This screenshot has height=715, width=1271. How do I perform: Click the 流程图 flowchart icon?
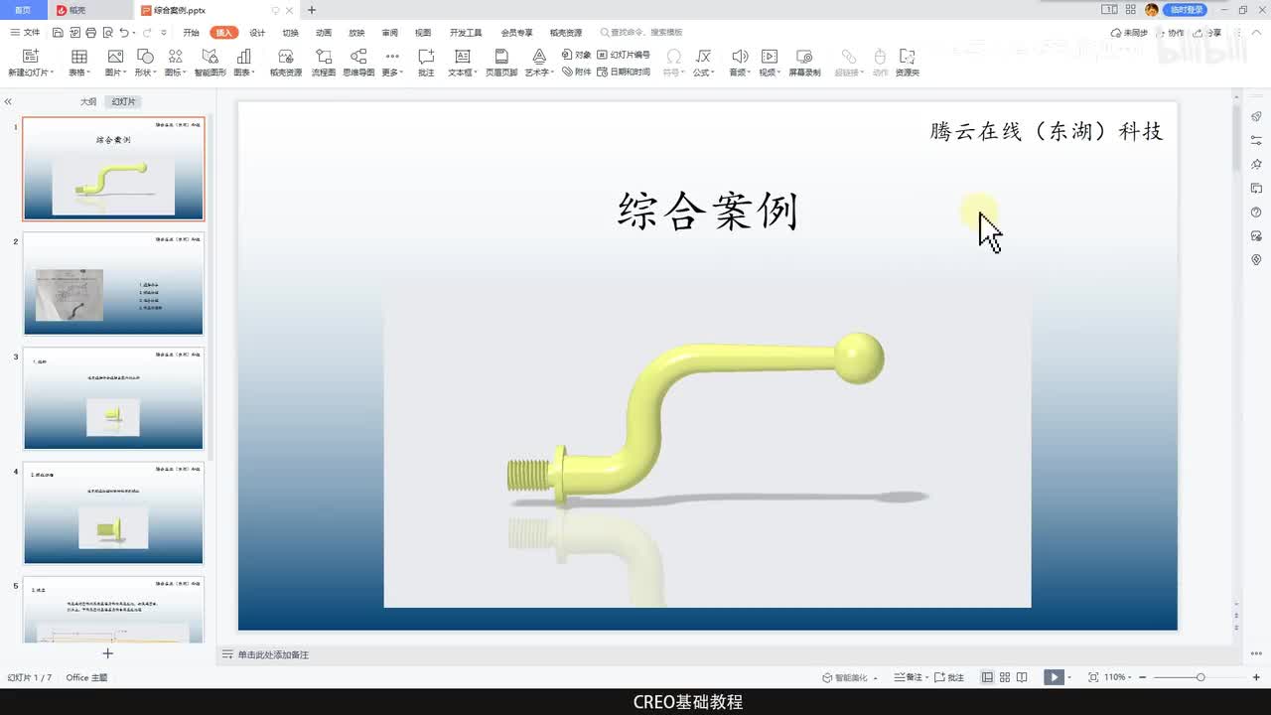323,56
